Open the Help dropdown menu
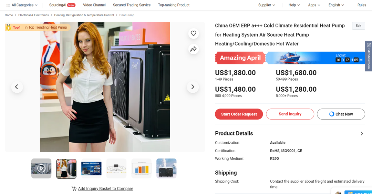The height and width of the screenshot is (194, 372). click(x=294, y=5)
